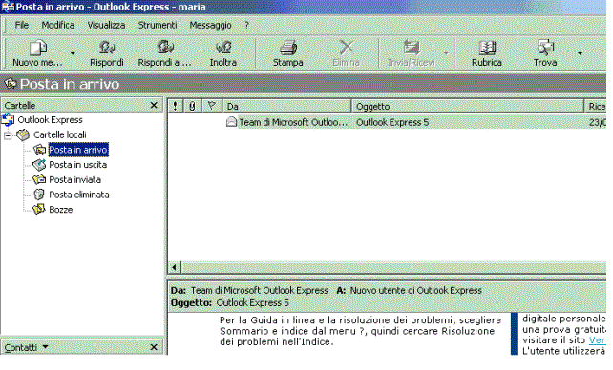Click the Posta in uscita folder icon

pyautogui.click(x=39, y=165)
